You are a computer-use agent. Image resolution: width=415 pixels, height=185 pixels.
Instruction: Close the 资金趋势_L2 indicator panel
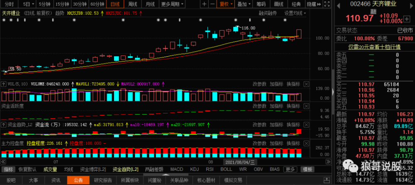306,125
